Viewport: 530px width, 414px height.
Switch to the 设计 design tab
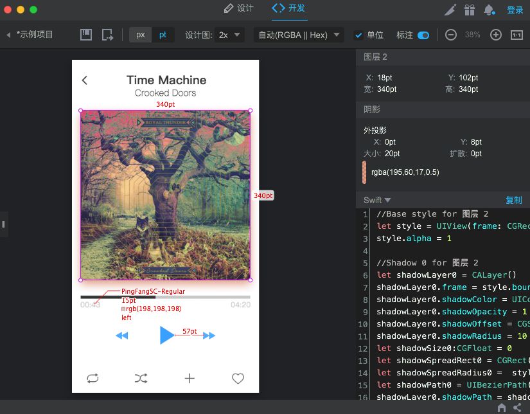(x=238, y=8)
